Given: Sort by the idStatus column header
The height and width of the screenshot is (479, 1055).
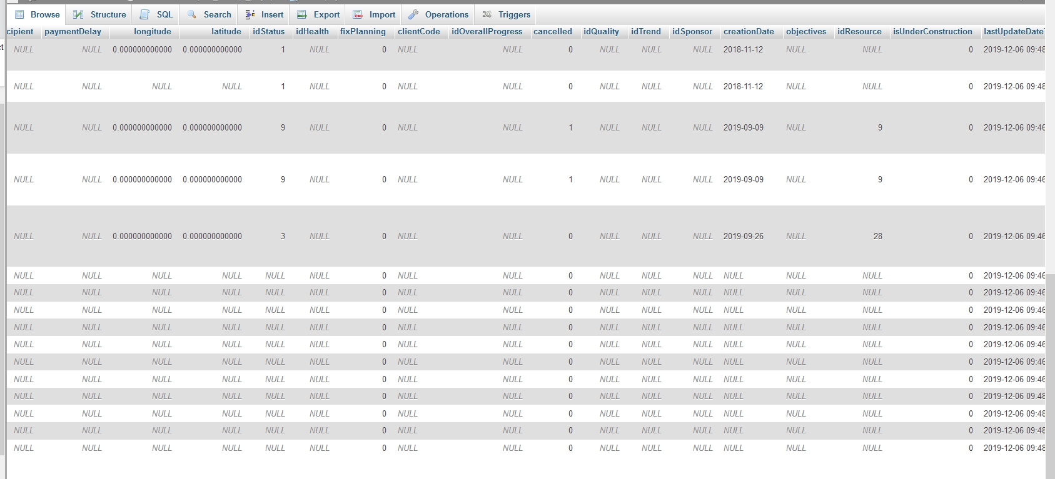Looking at the screenshot, I should click(x=268, y=31).
